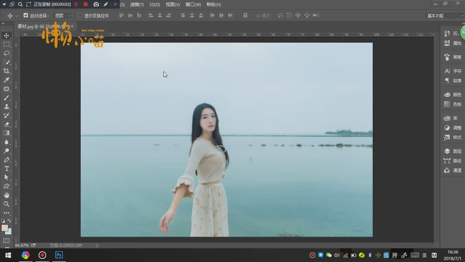Open the 属性 panel
Screen dimensions: 465x262
point(453,43)
